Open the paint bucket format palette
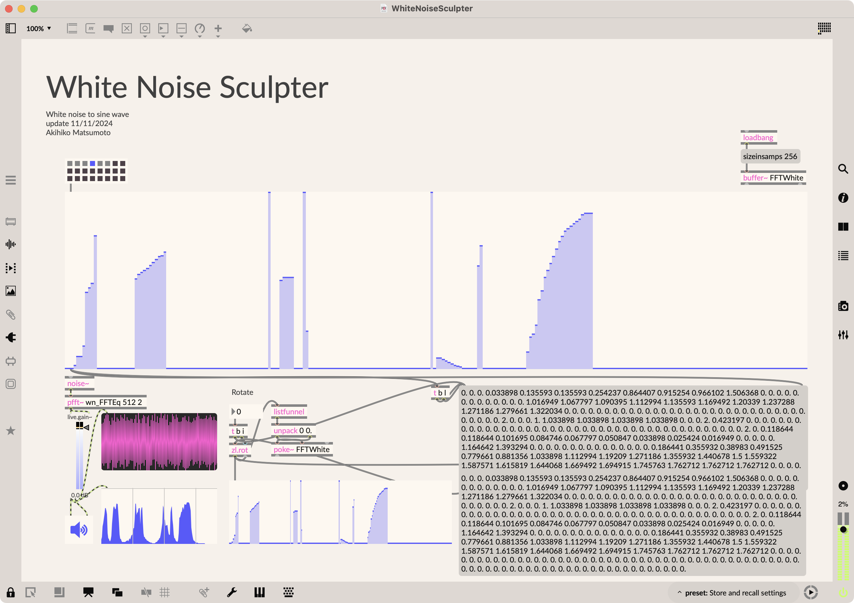 [x=247, y=29]
